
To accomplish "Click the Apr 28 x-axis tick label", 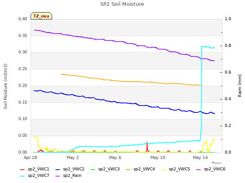I will [x=30, y=157].
